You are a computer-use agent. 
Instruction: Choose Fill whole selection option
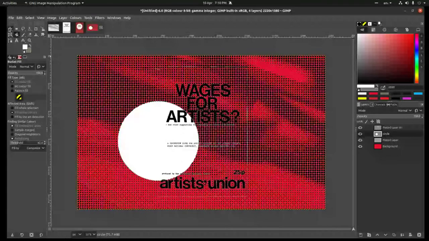[x=25, y=108]
